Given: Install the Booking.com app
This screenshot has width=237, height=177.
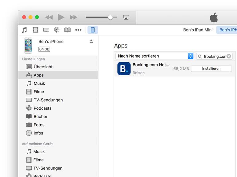Looking at the screenshot, I should pos(211,69).
